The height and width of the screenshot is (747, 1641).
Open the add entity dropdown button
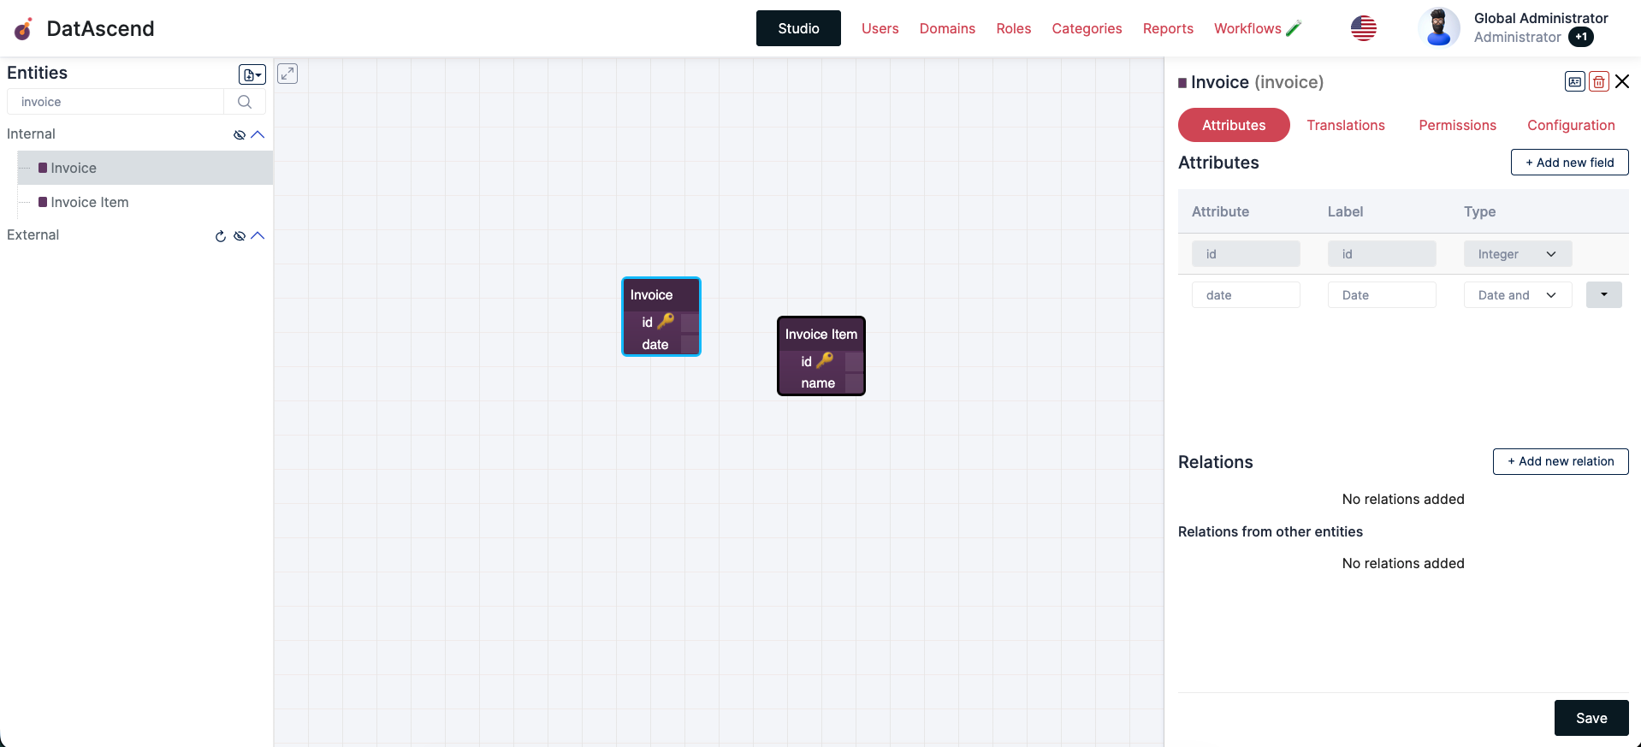coord(252,75)
